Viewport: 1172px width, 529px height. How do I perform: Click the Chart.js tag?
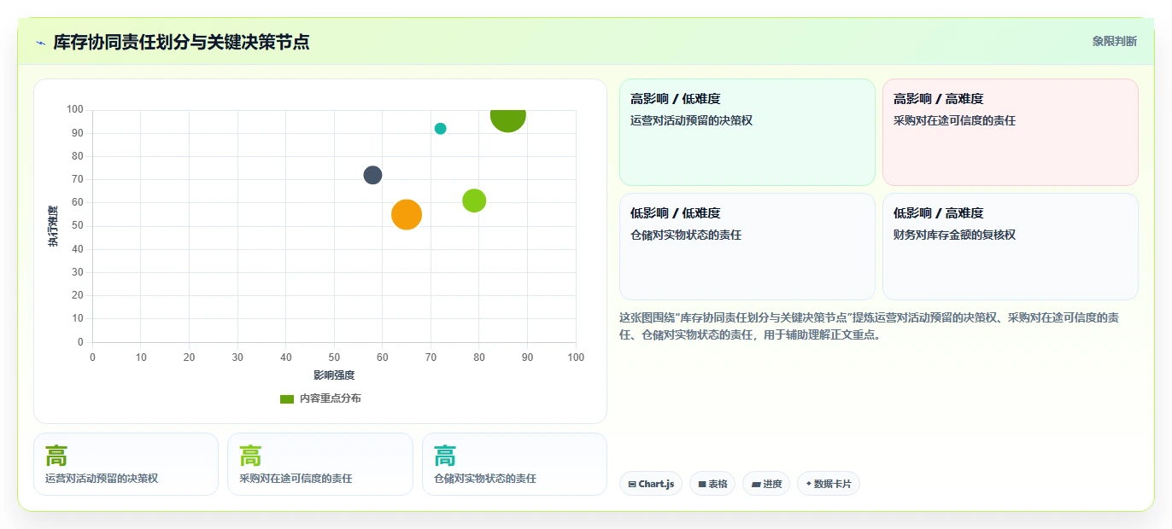(651, 484)
